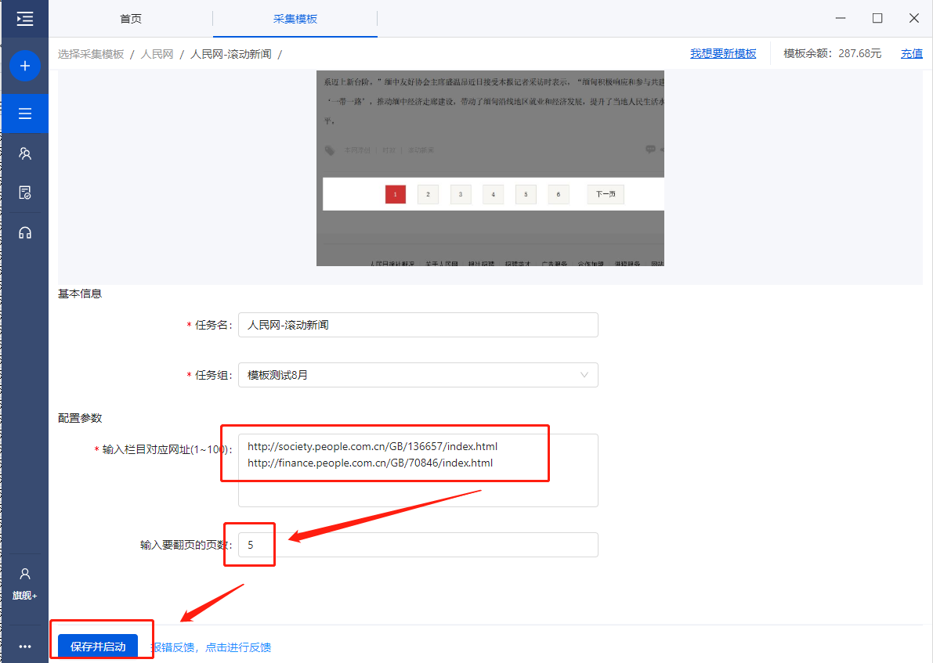The height and width of the screenshot is (663, 933).
Task: Click the 保存并启动 button
Action: click(x=98, y=647)
